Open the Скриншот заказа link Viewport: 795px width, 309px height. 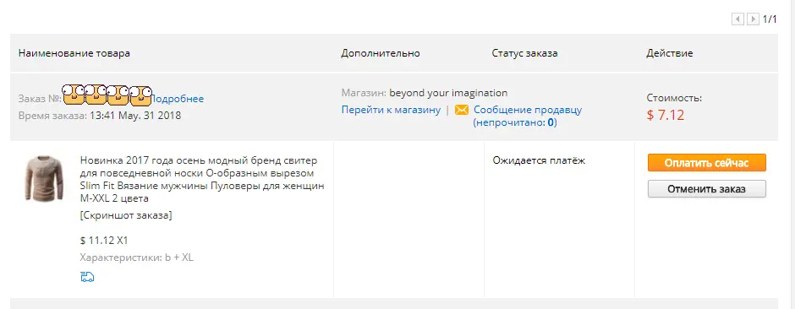tap(126, 215)
